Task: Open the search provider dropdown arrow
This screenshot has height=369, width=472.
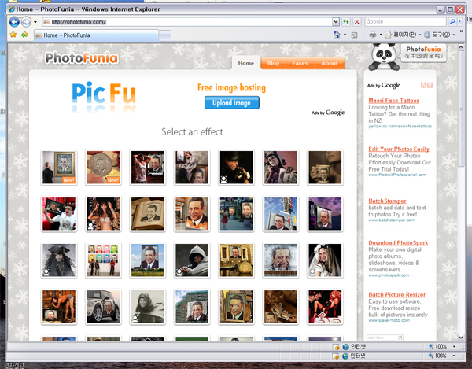Action: pos(459,22)
